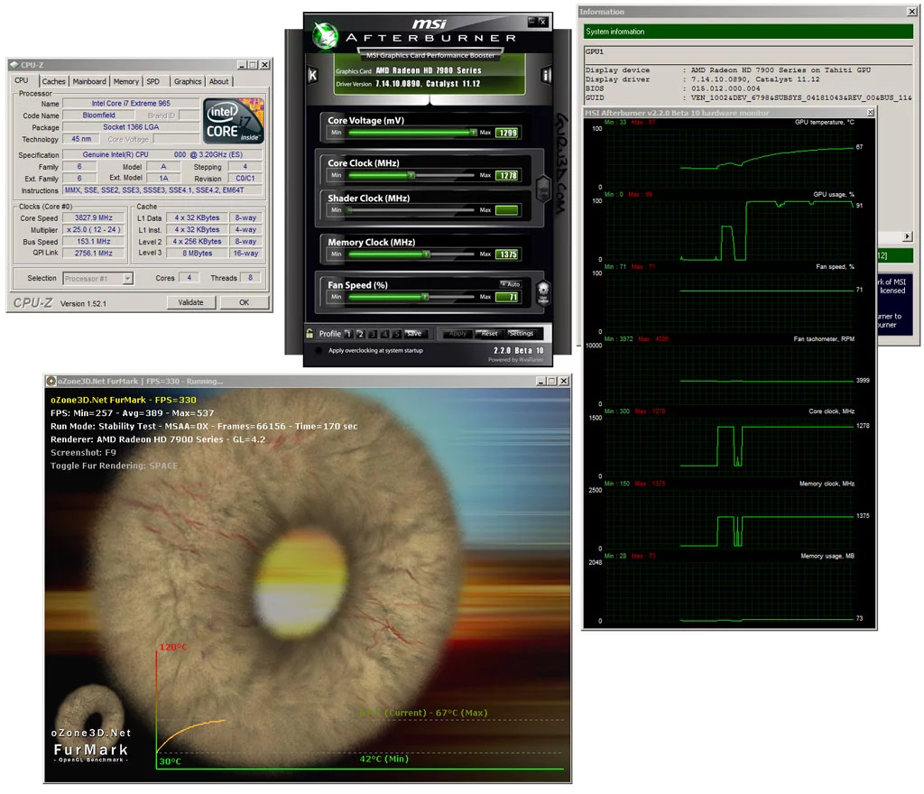Switch to the SPD tab in CPU-Z
Viewport: 924px width, 794px height.
coord(155,81)
